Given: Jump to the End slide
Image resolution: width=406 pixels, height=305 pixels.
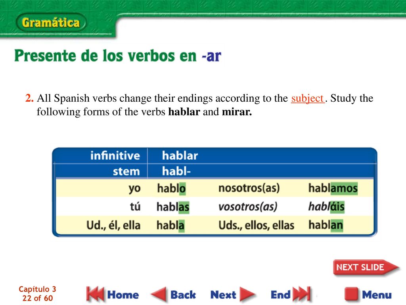Looking at the screenshot, I should click(x=280, y=295).
